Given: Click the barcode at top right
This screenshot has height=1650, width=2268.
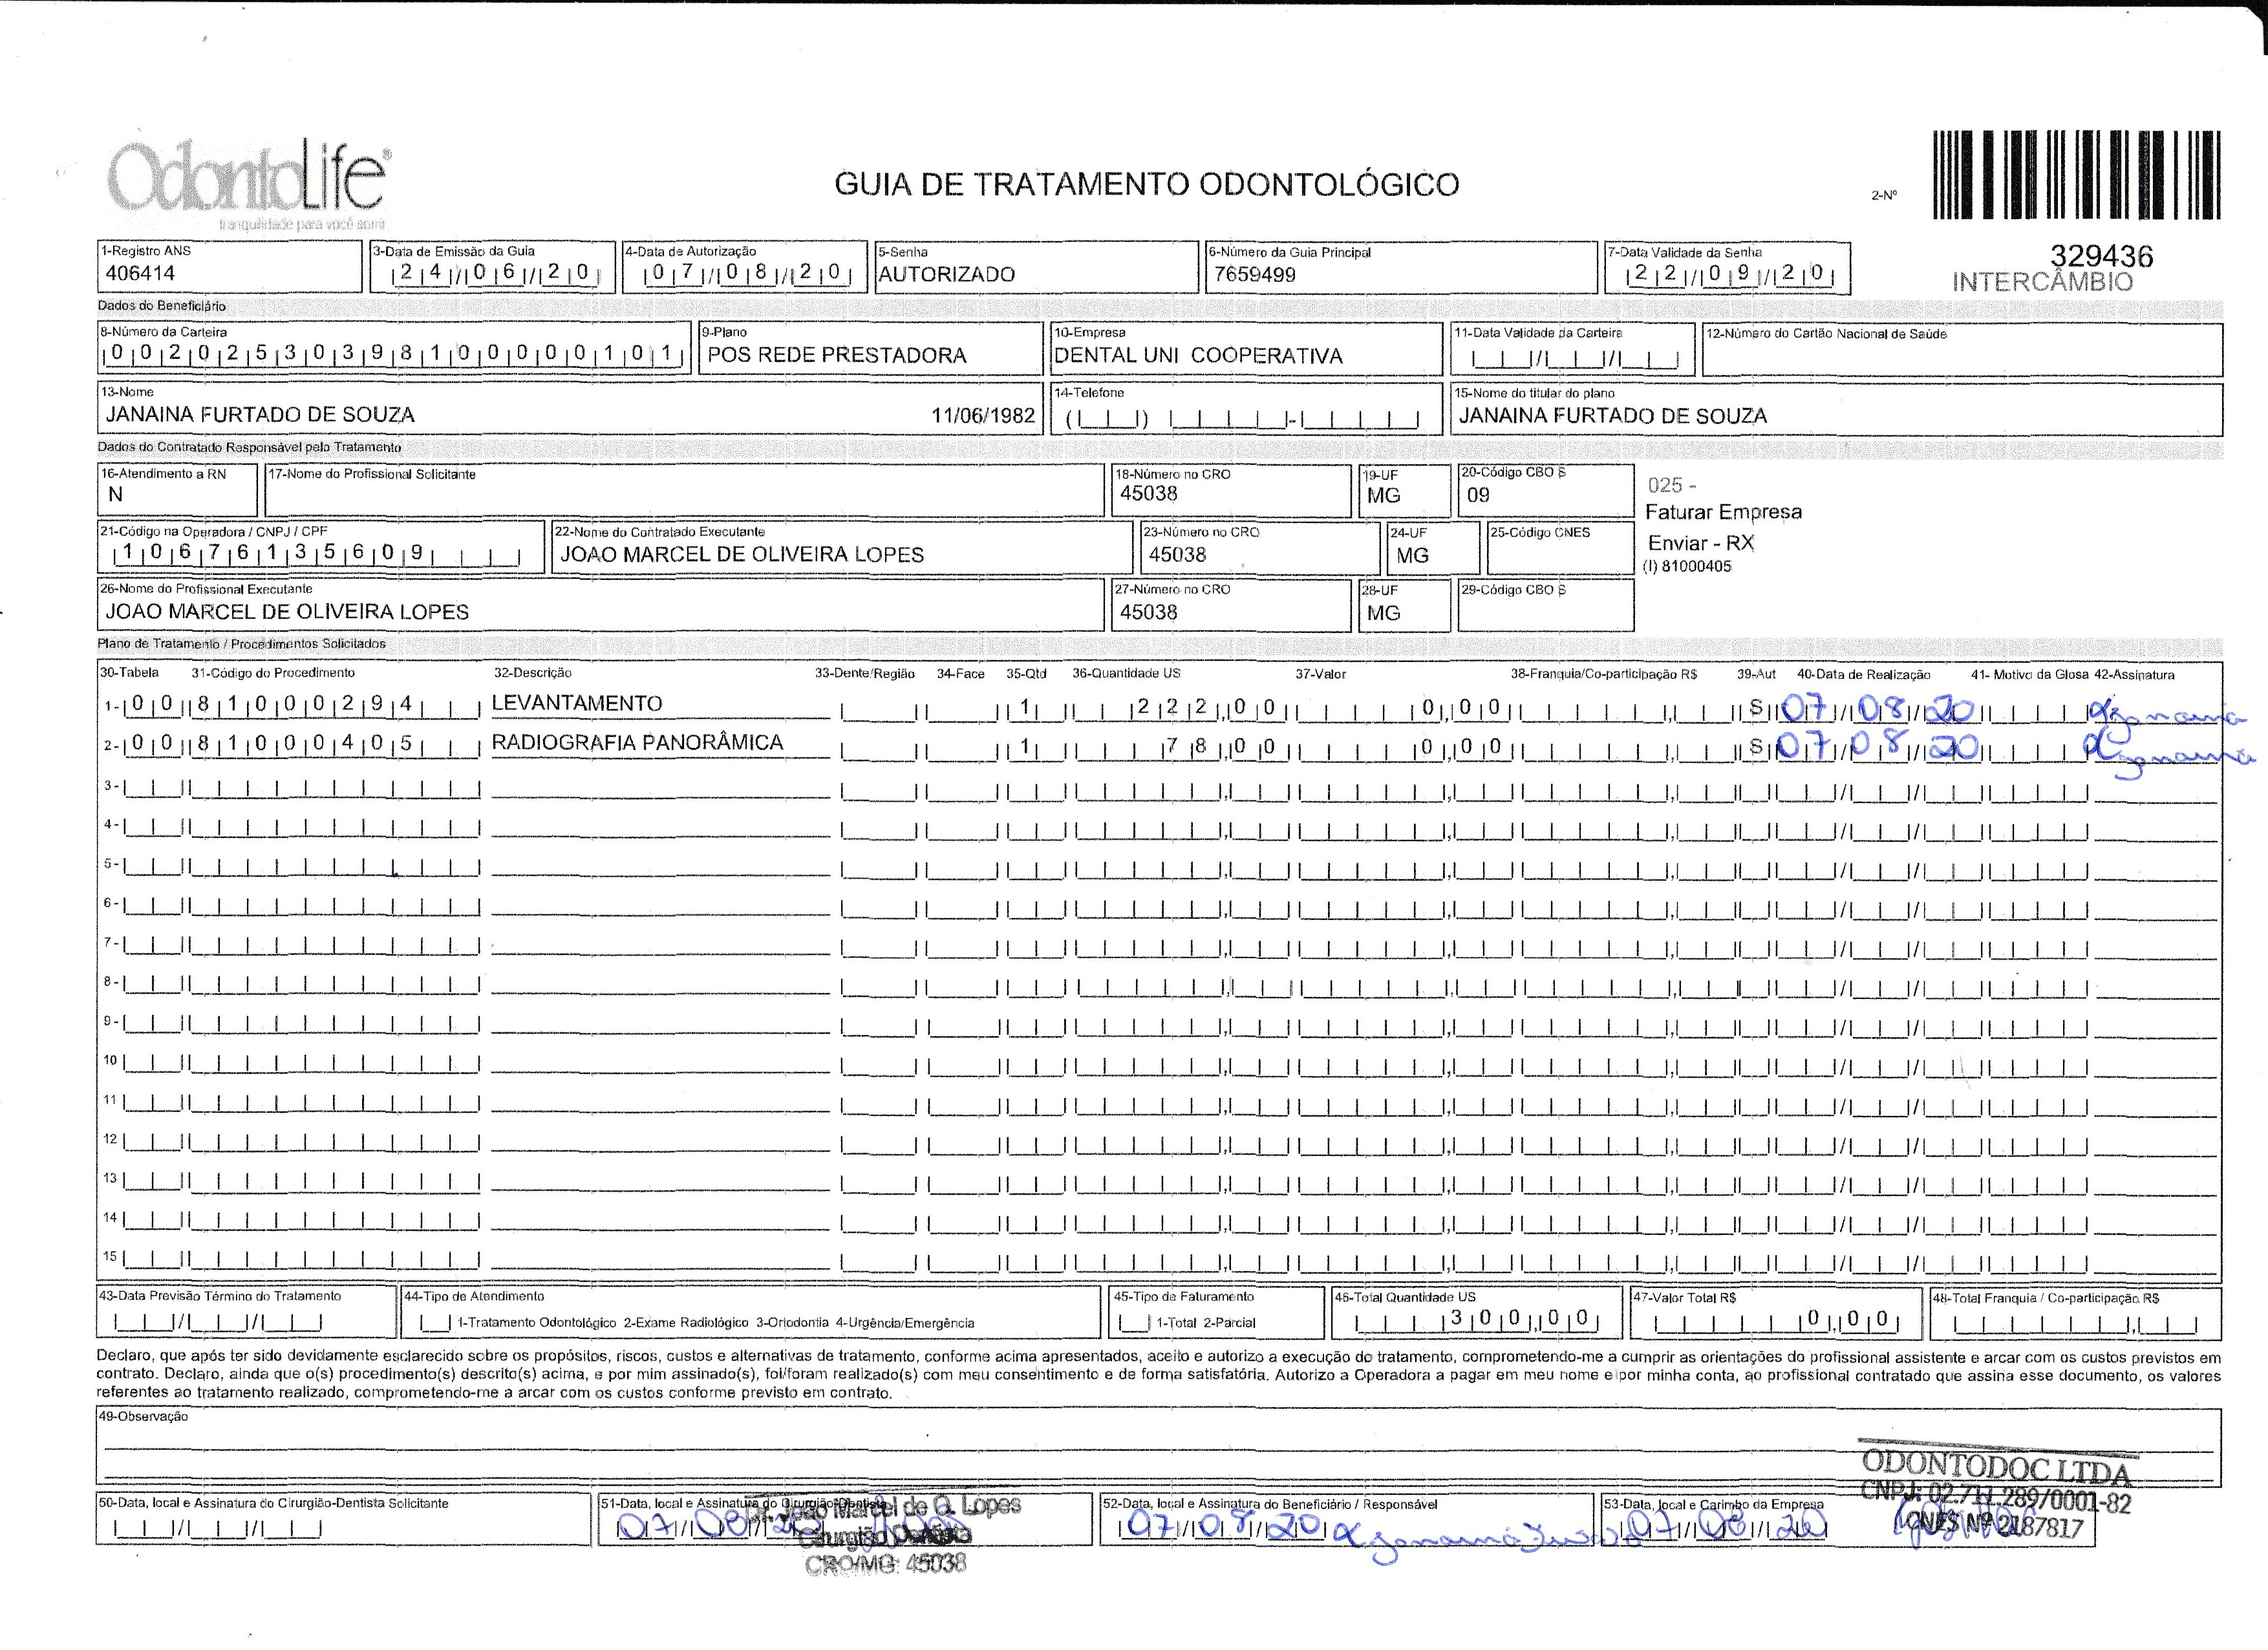Looking at the screenshot, I should point(2076,174).
